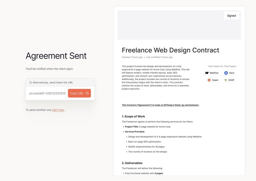The image size is (256, 181).
Task: Click the Xano logo icon
Action: click(x=226, y=73)
